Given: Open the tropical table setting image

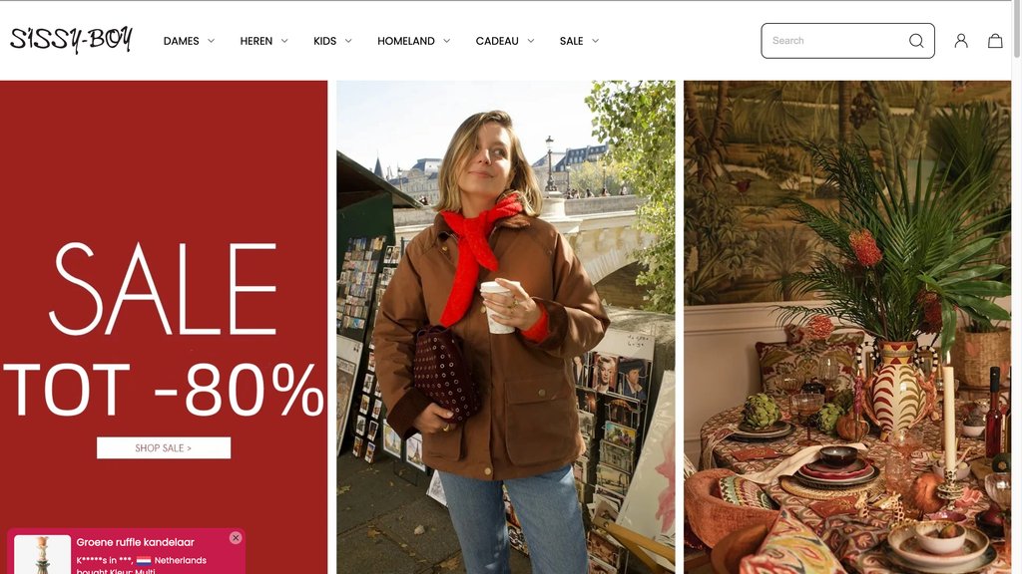Looking at the screenshot, I should pos(847,327).
